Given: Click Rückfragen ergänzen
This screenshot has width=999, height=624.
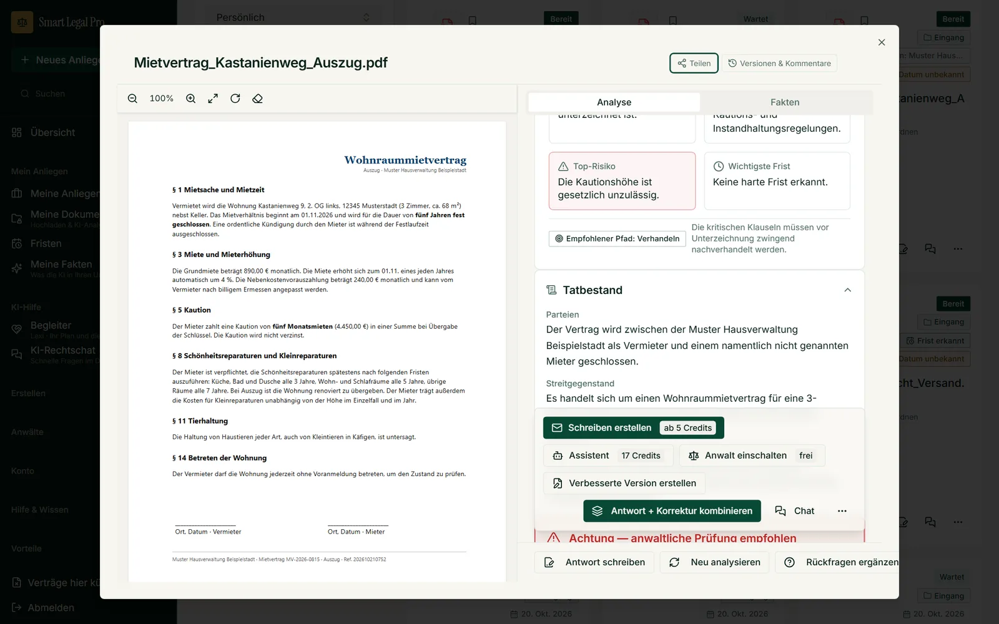Looking at the screenshot, I should pyautogui.click(x=837, y=562).
